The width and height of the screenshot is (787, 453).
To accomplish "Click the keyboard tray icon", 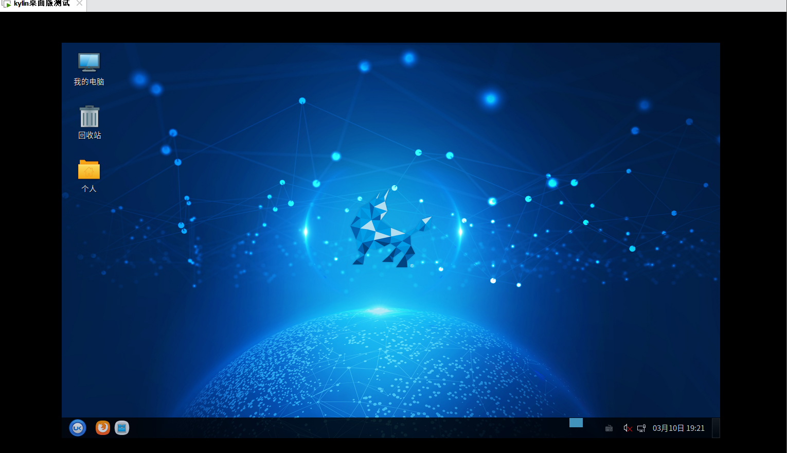I will (609, 428).
